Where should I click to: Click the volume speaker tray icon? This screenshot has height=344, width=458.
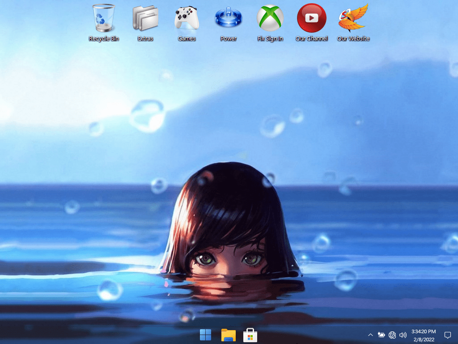(x=403, y=335)
